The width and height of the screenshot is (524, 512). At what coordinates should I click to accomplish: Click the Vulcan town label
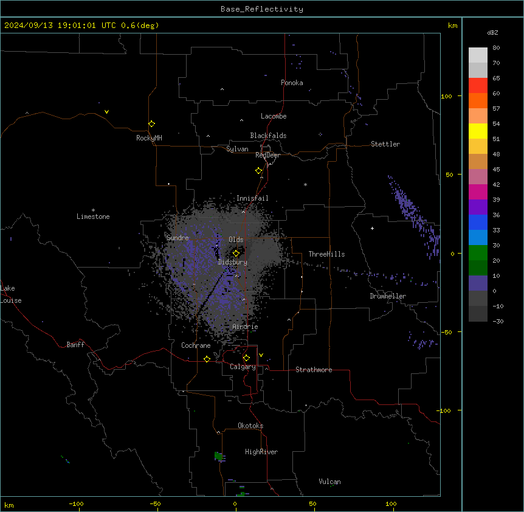tap(329, 482)
